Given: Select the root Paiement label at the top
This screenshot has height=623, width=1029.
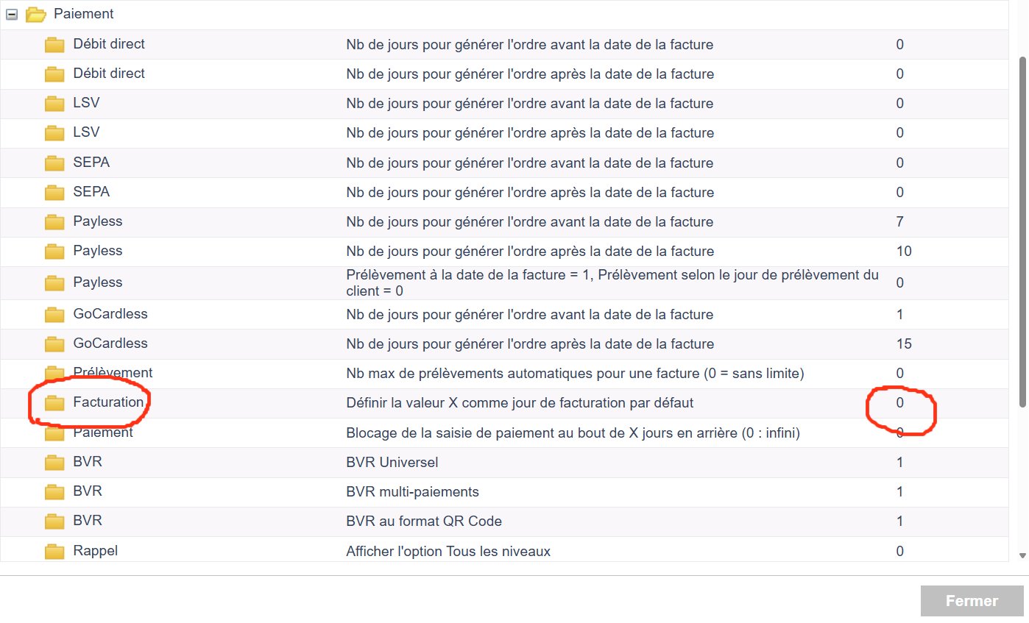Looking at the screenshot, I should (x=84, y=14).
